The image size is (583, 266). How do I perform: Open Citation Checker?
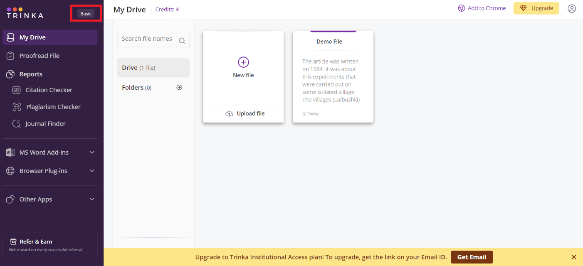(49, 90)
